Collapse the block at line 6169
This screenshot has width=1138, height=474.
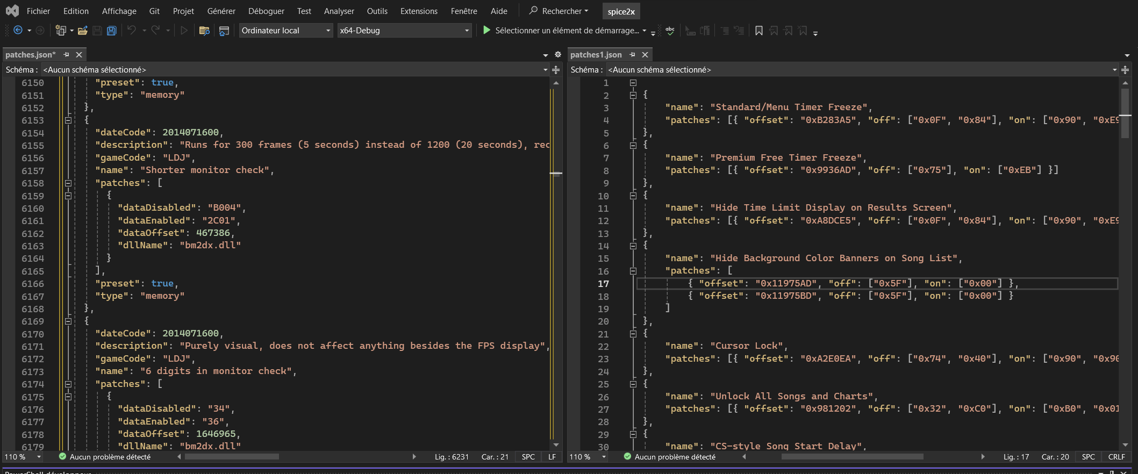(x=68, y=321)
